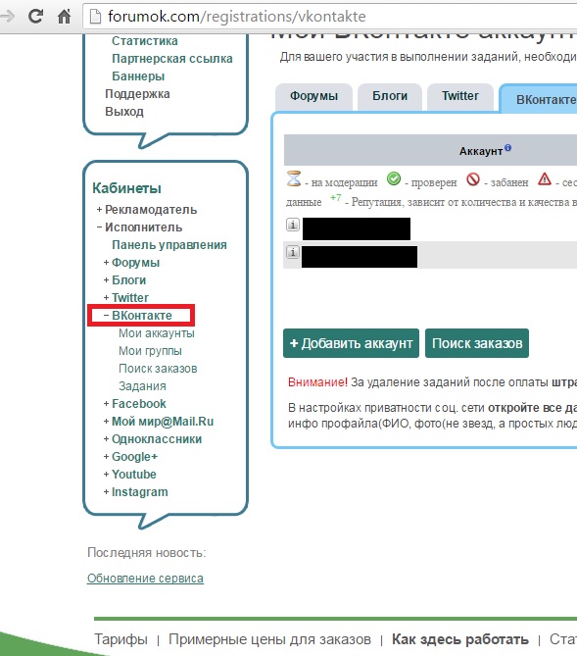Open Мои аккаунты under ВКонтакте
The width and height of the screenshot is (577, 656).
click(x=157, y=333)
